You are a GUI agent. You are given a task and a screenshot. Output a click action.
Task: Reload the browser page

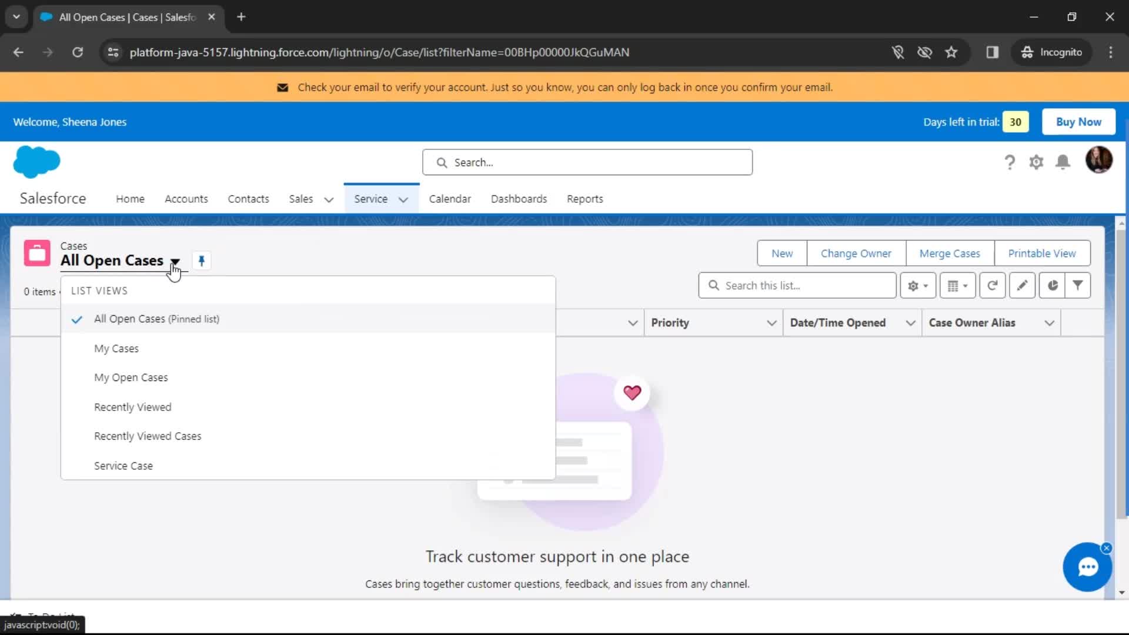(x=78, y=52)
